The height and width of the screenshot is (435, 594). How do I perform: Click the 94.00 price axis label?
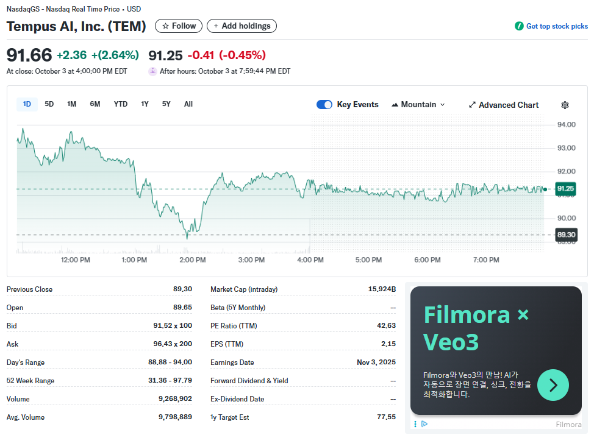tap(567, 124)
